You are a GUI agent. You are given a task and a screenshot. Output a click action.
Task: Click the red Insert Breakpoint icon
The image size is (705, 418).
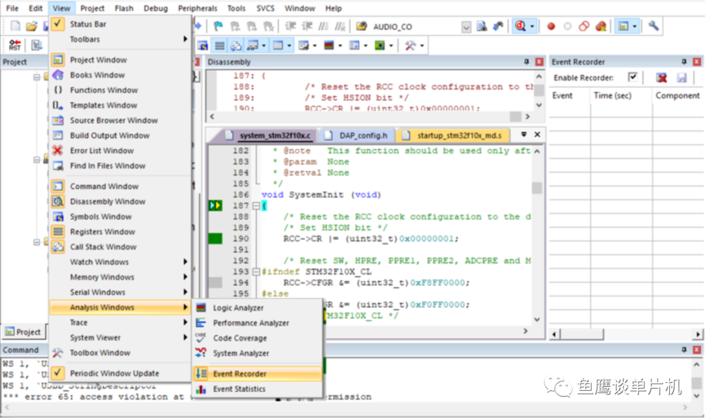(551, 27)
